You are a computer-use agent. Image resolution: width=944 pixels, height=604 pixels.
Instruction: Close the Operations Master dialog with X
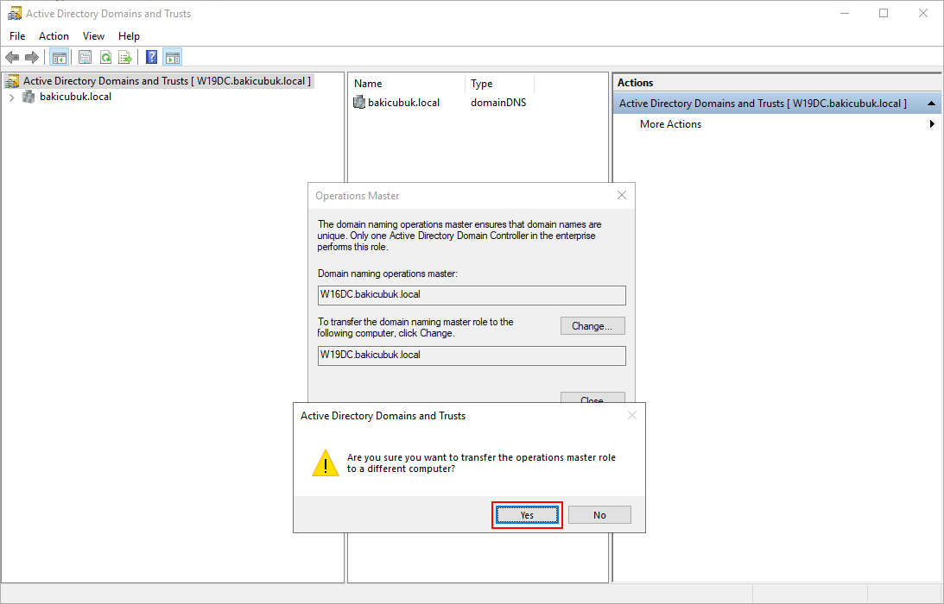coord(621,196)
